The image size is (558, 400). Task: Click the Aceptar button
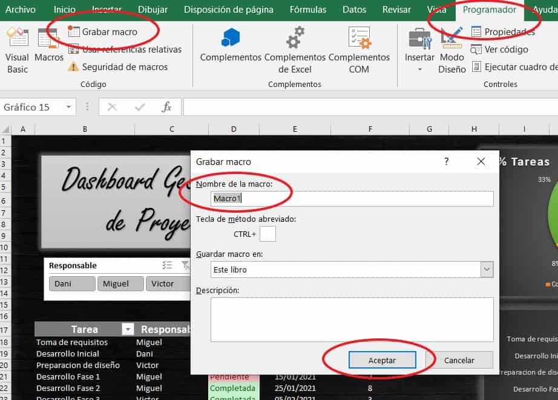pyautogui.click(x=382, y=360)
